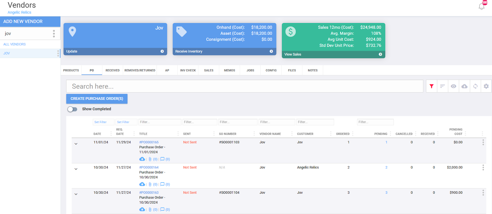Open the #PO0000163 link

pyautogui.click(x=149, y=192)
